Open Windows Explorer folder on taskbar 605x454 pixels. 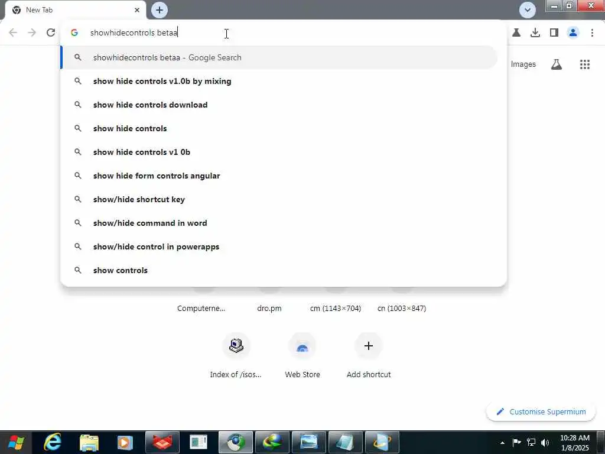pyautogui.click(x=89, y=442)
